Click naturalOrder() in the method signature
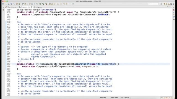Viewport: 177px width, 99px height. pos(107,12)
